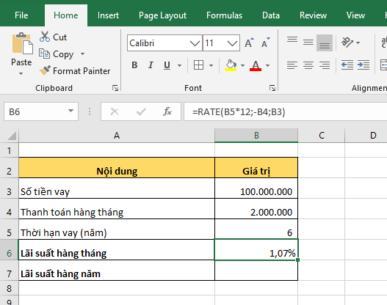Select the Format Painter brush

(45, 70)
